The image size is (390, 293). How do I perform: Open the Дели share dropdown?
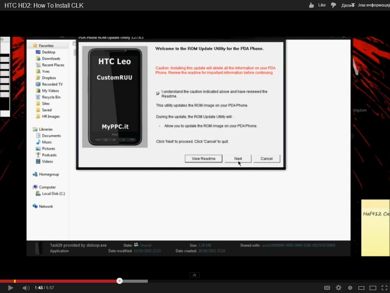(348, 5)
